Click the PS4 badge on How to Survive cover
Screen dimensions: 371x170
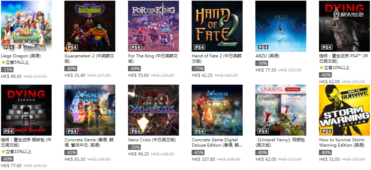click(326, 131)
